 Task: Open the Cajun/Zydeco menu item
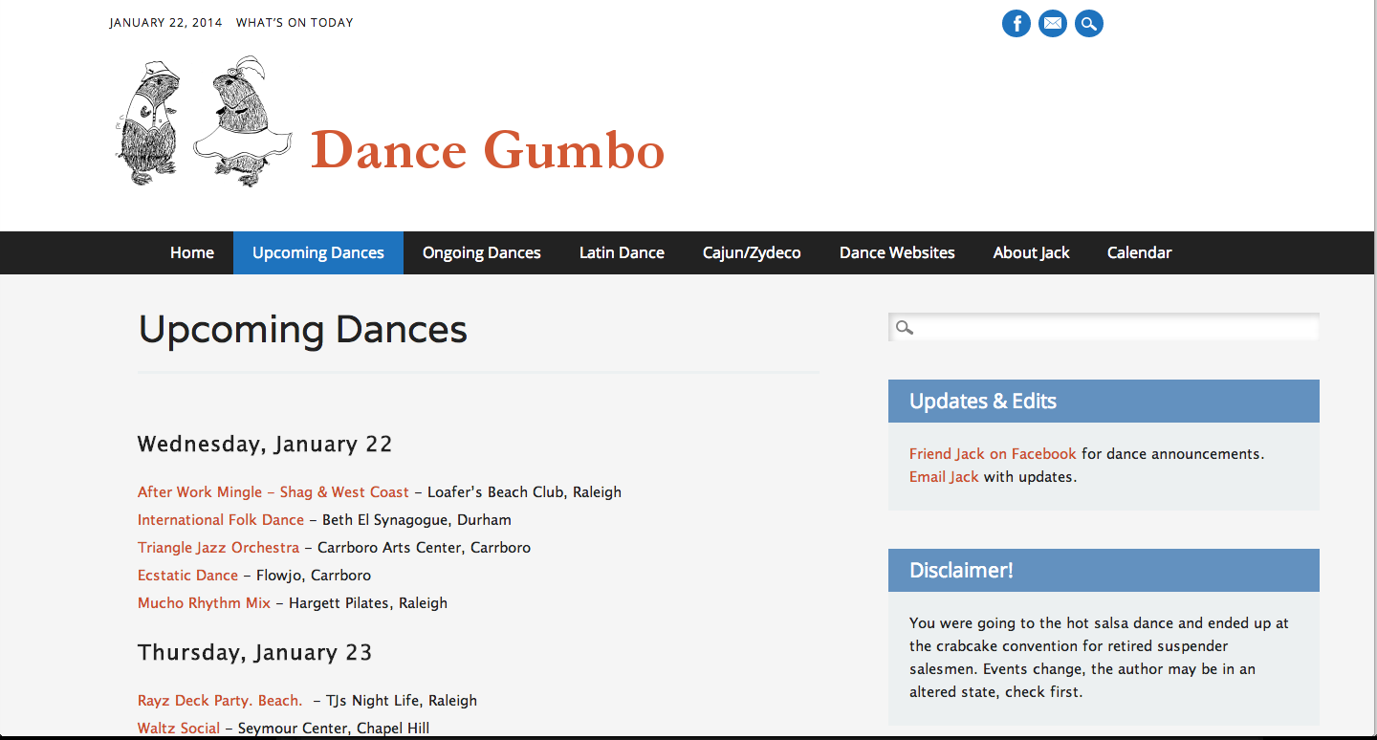pos(752,252)
